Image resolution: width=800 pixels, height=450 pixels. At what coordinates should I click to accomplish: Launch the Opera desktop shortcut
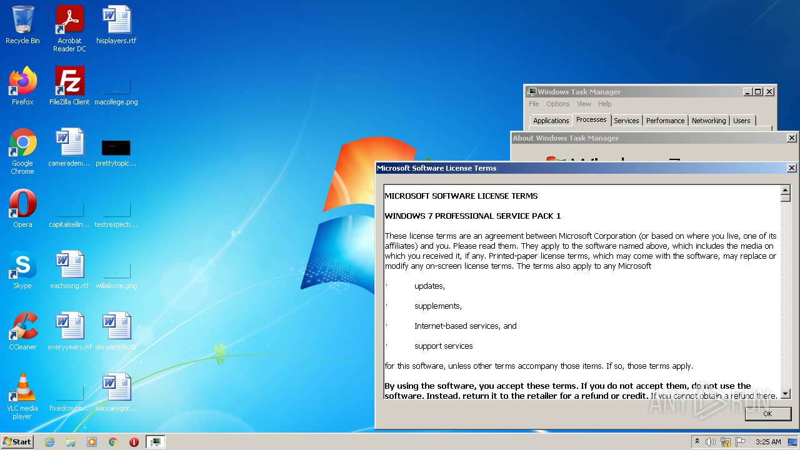coord(22,208)
